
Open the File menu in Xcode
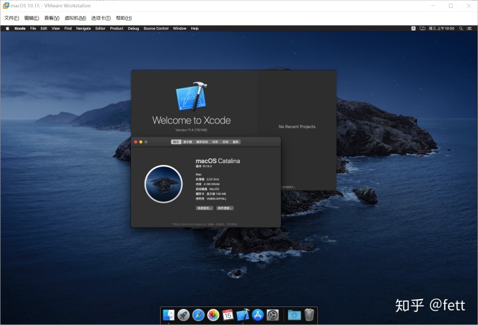pyautogui.click(x=33, y=29)
